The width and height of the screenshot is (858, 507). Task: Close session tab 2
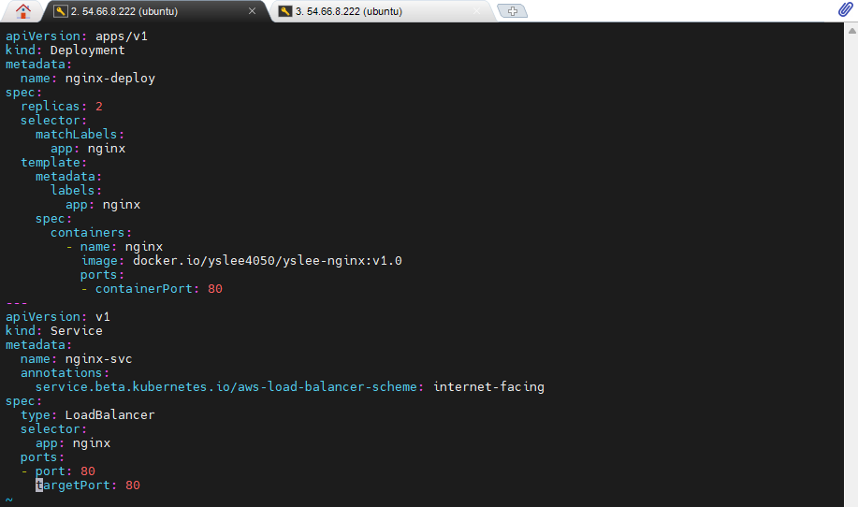coord(252,11)
